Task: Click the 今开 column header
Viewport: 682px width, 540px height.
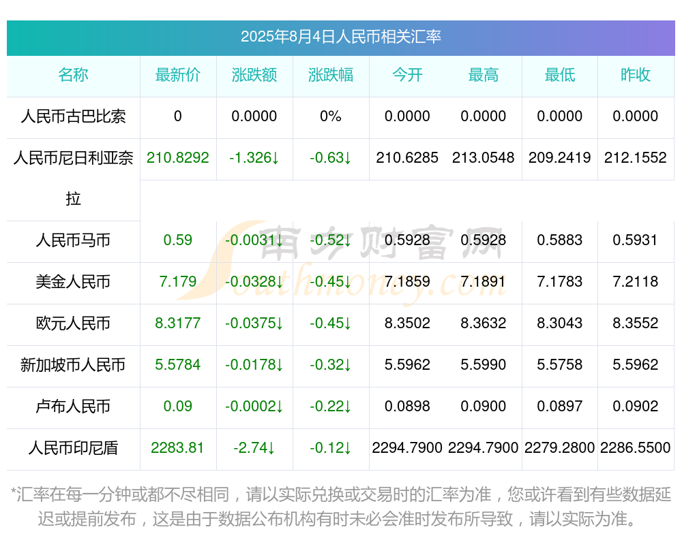Action: (407, 75)
